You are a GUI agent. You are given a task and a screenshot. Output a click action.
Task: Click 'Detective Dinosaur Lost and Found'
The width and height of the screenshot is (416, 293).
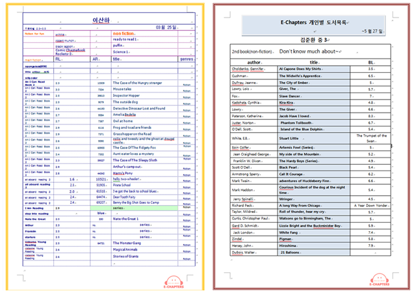pos(139,109)
